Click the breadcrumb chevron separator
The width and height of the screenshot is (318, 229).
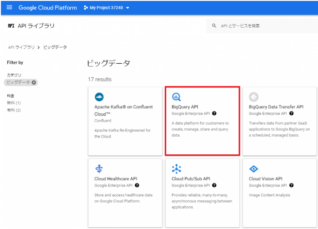point(39,47)
